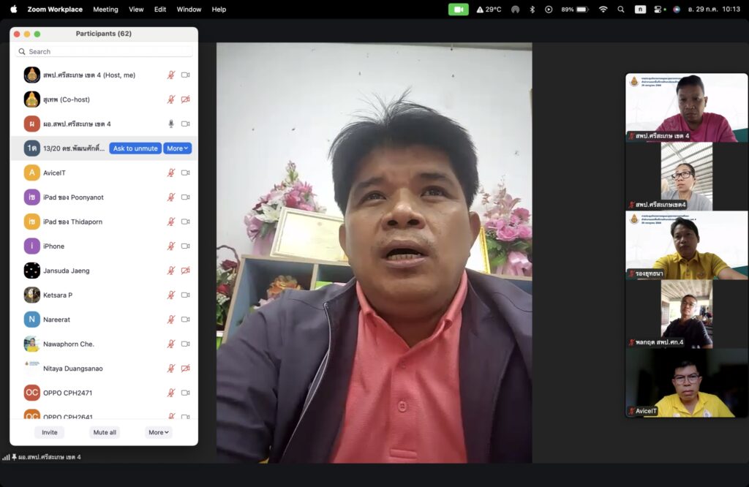Open the Wi-Fi status menu
Screen dimensions: 749x487
click(603, 10)
